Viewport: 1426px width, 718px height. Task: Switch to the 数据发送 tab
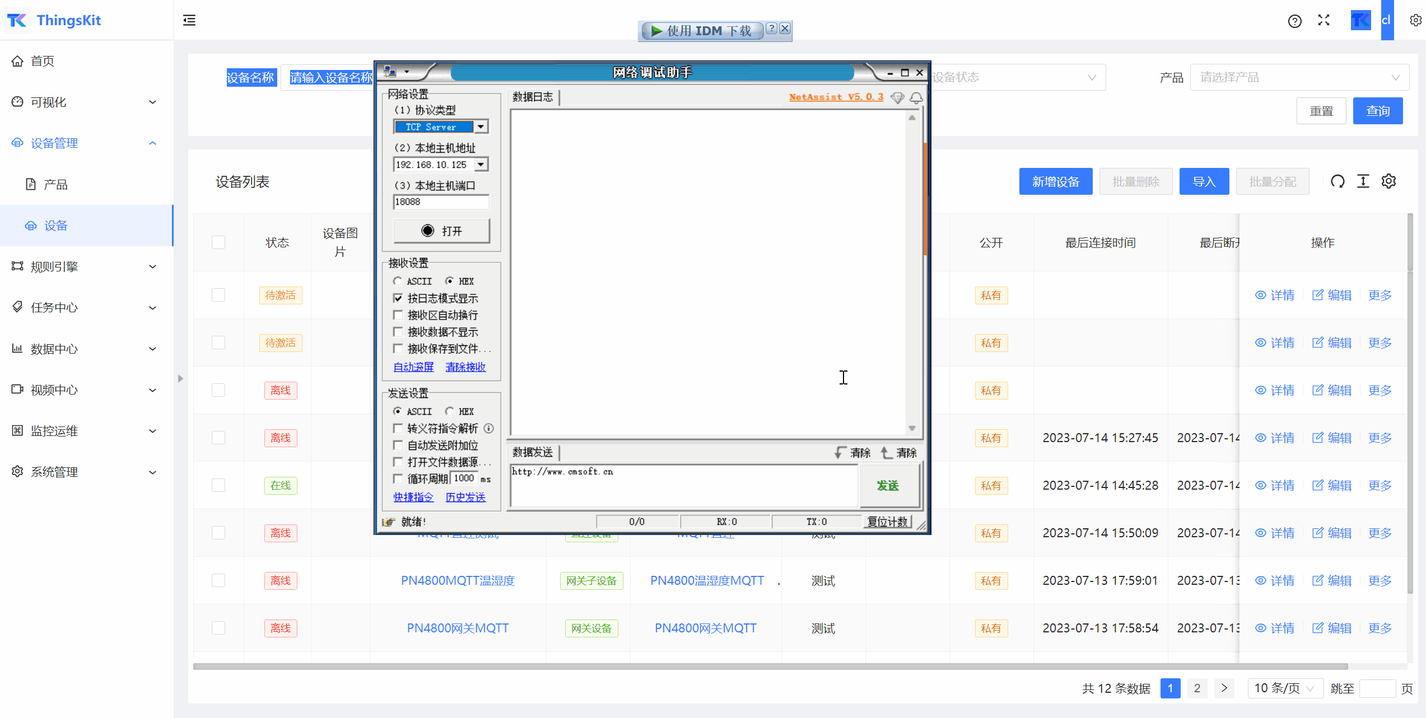[x=533, y=452]
